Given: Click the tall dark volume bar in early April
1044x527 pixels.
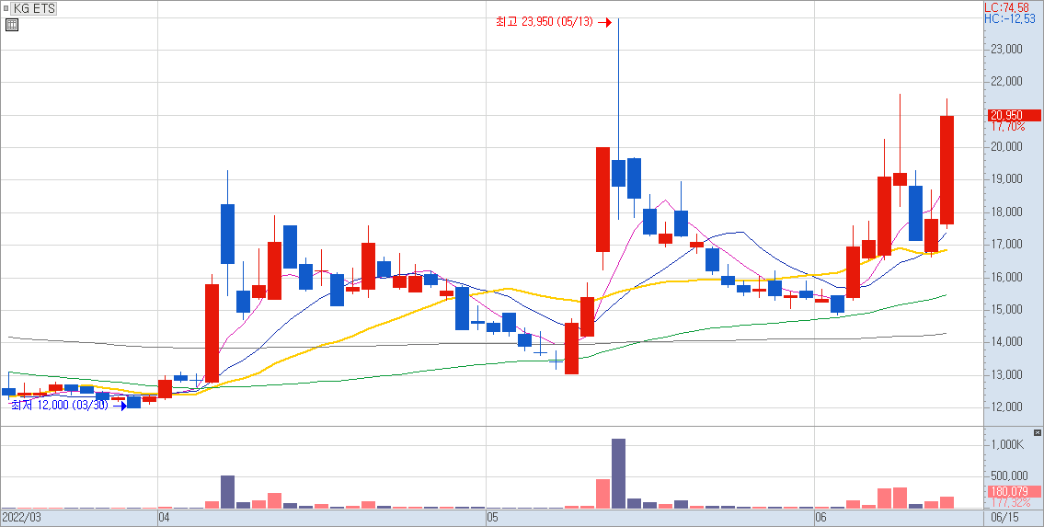Looking at the screenshot, I should point(228,492).
